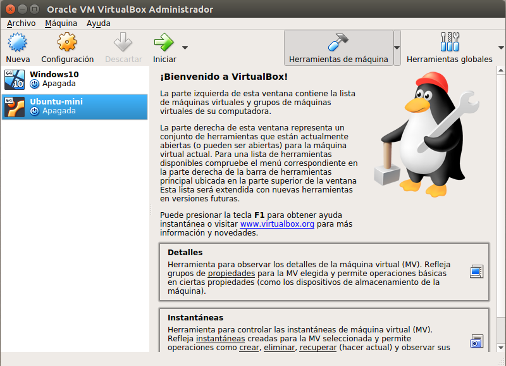Click the Descartar toolbar icon

[x=123, y=46]
